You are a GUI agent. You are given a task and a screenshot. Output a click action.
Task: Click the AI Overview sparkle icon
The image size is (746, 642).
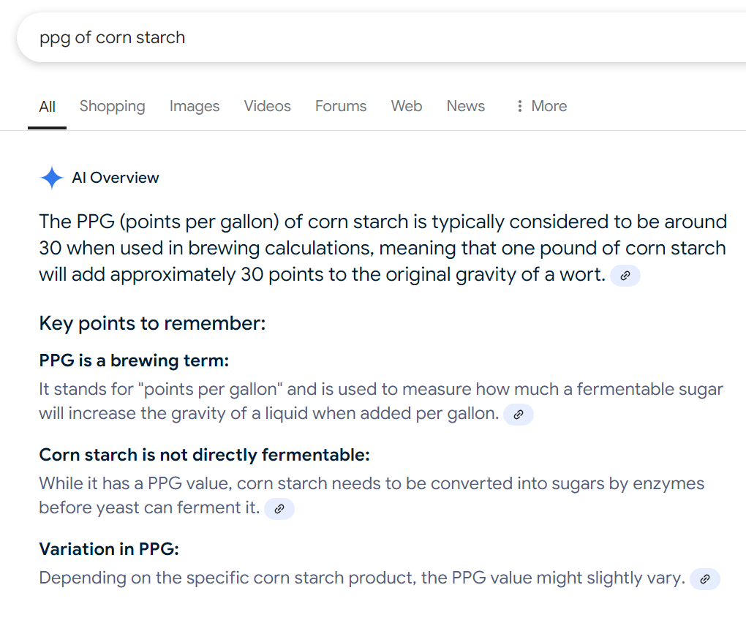click(x=51, y=178)
